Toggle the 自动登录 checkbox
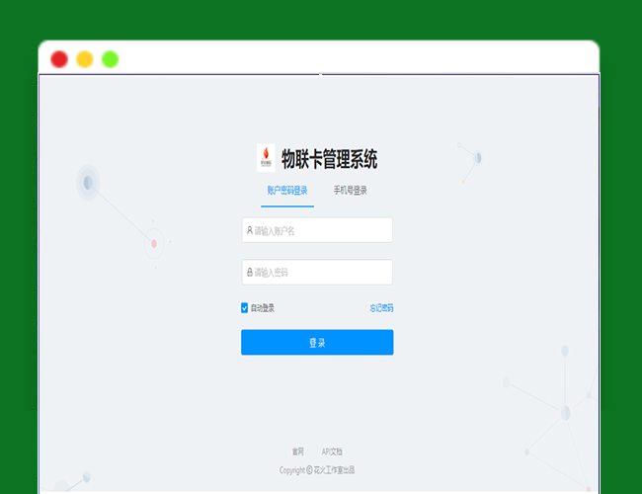642x494 pixels. [x=244, y=308]
